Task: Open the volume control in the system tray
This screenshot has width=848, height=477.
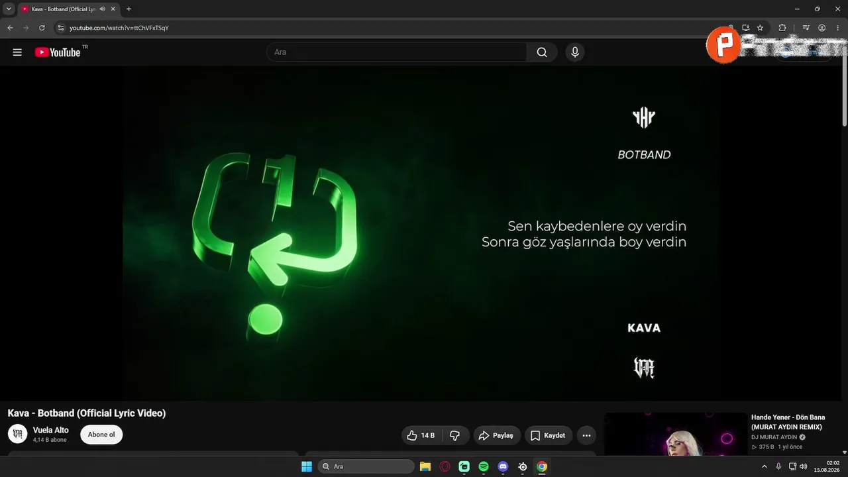Action: click(804, 466)
